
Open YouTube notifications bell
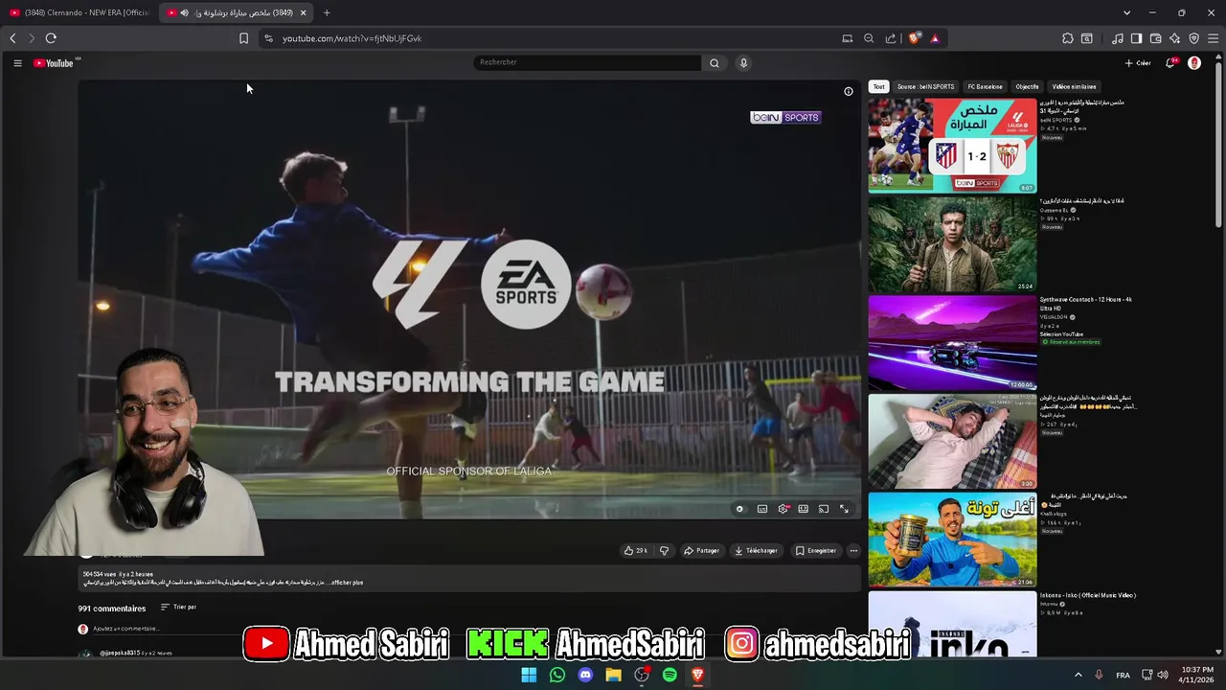1169,63
